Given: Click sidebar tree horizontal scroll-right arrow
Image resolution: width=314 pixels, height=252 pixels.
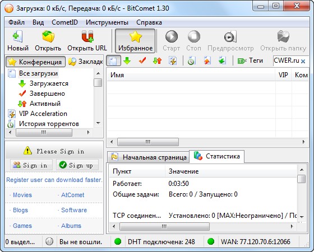Looking at the screenshot, I should (x=88, y=132).
